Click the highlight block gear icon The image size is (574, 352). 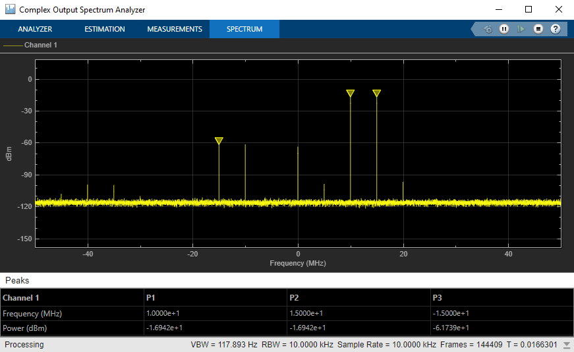tap(488, 29)
